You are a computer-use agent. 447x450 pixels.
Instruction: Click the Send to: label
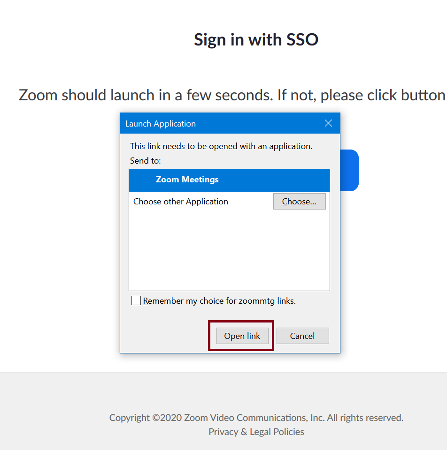point(145,161)
